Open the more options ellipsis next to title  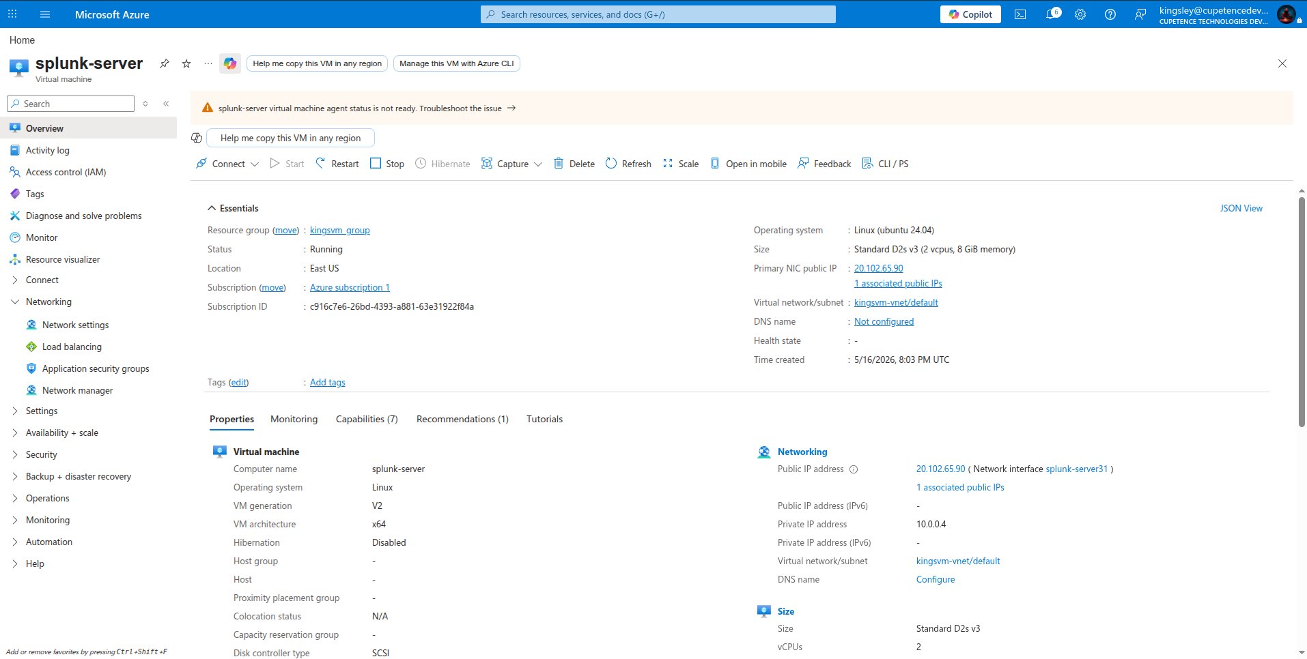208,63
